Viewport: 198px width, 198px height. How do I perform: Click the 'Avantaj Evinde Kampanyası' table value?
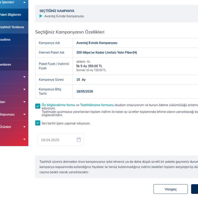[x=97, y=43]
